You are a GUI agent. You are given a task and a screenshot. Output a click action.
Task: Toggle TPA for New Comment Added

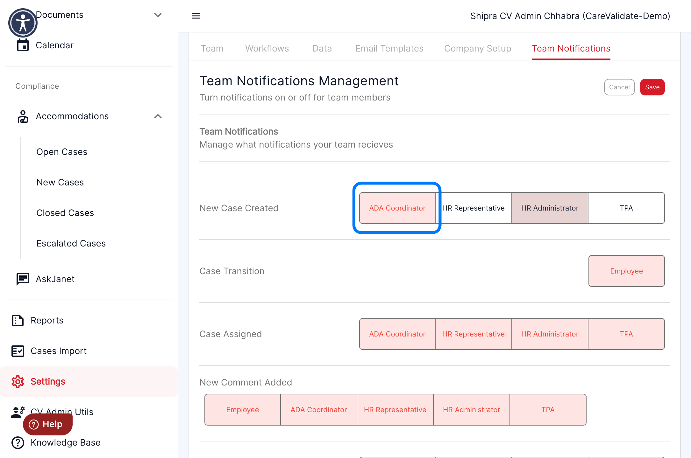click(548, 410)
